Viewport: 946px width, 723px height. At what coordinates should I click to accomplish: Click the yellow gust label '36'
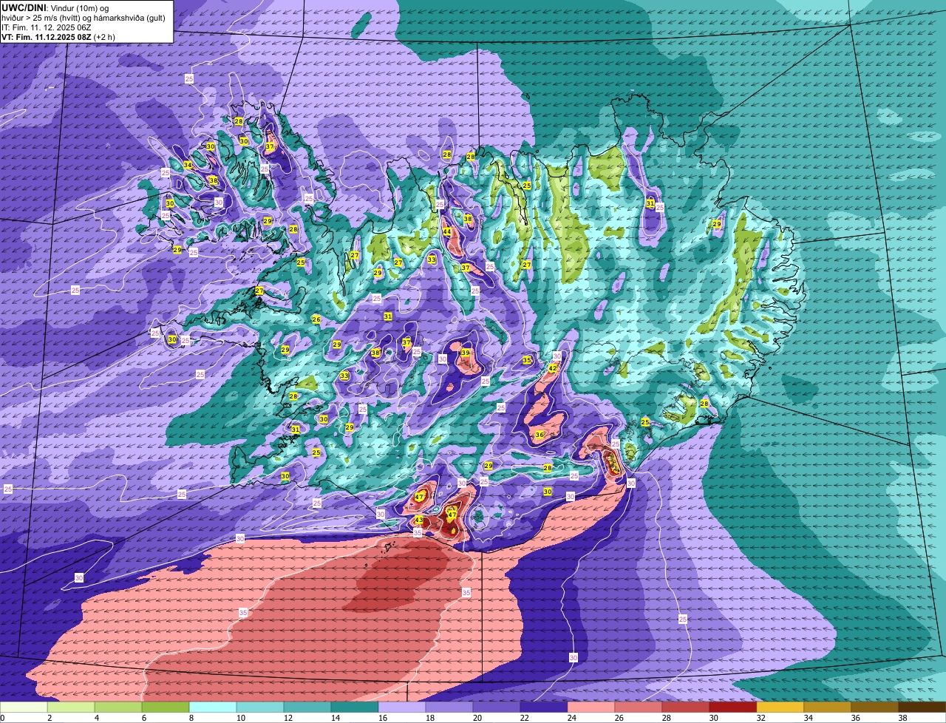click(x=540, y=435)
